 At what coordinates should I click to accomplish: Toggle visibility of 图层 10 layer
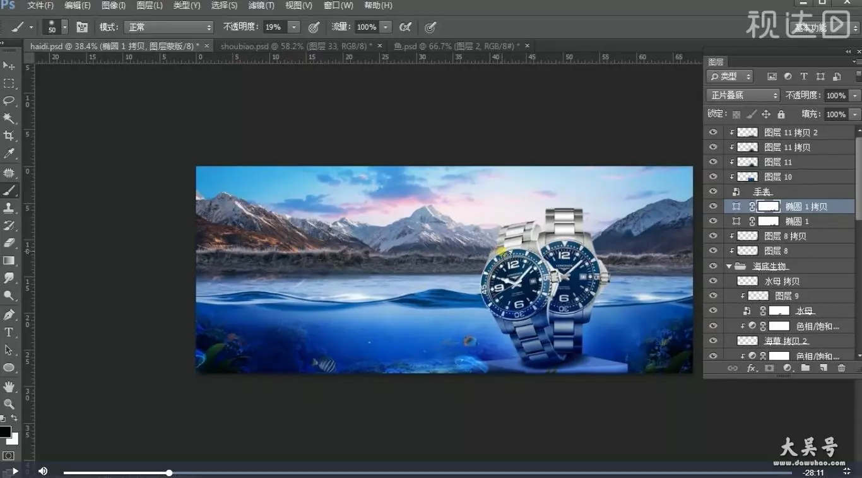coord(714,177)
